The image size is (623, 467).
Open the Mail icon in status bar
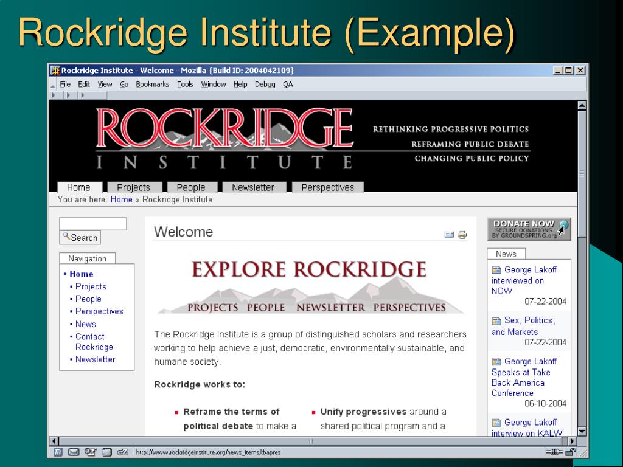pos(74,452)
